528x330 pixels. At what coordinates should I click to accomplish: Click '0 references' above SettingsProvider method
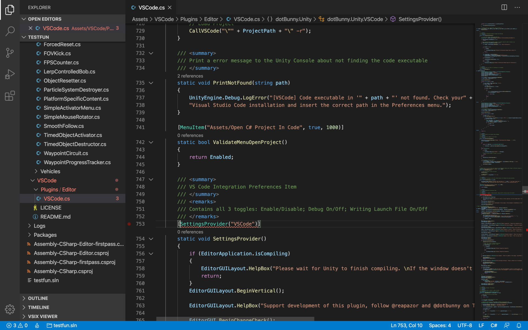pyautogui.click(x=190, y=232)
